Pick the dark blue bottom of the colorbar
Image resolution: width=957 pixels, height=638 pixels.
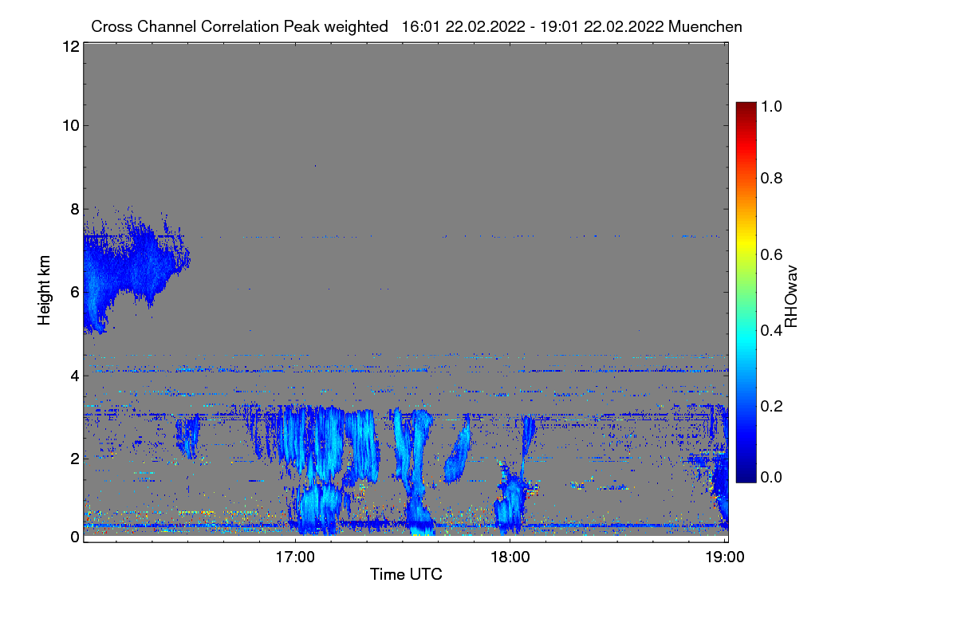click(x=745, y=476)
